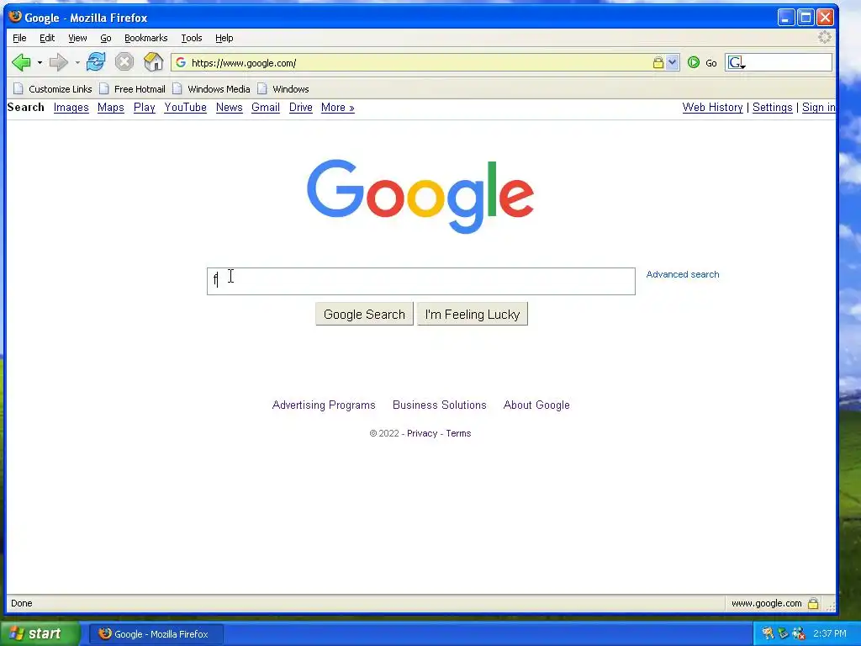Open the search engine selector dropdown
This screenshot has height=646, width=861.
point(737,63)
